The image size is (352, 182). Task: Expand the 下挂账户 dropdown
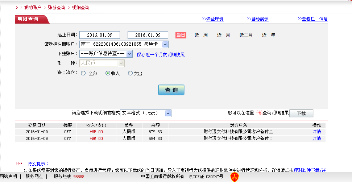(x=129, y=54)
